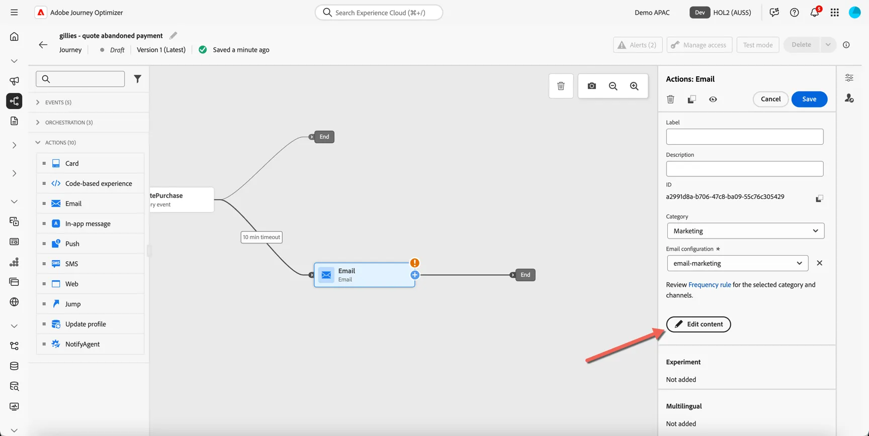This screenshot has height=436, width=869.
Task: Toggle the eye preview icon in panel
Action: (x=713, y=99)
